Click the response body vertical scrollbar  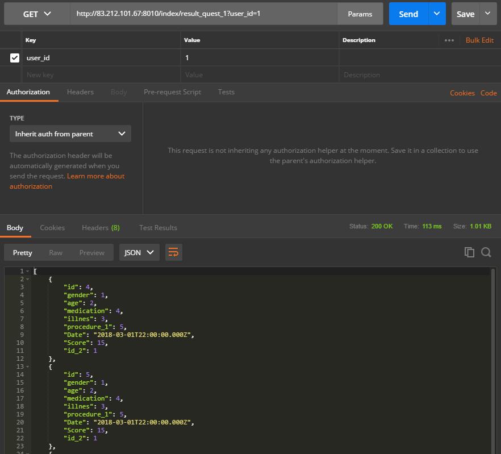[x=493, y=361]
